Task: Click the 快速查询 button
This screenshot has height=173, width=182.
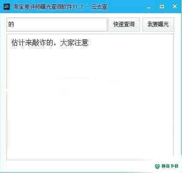Action: tap(124, 25)
